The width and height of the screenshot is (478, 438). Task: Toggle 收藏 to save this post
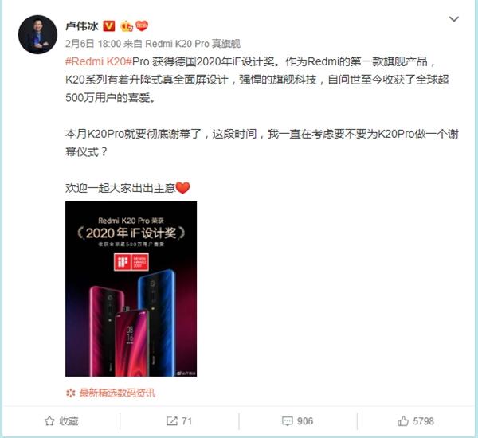[61, 421]
